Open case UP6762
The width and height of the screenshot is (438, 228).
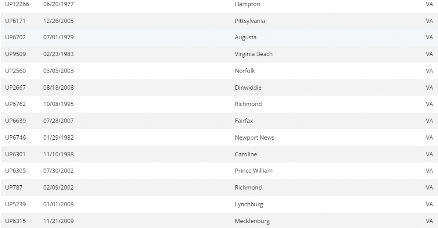pos(15,104)
